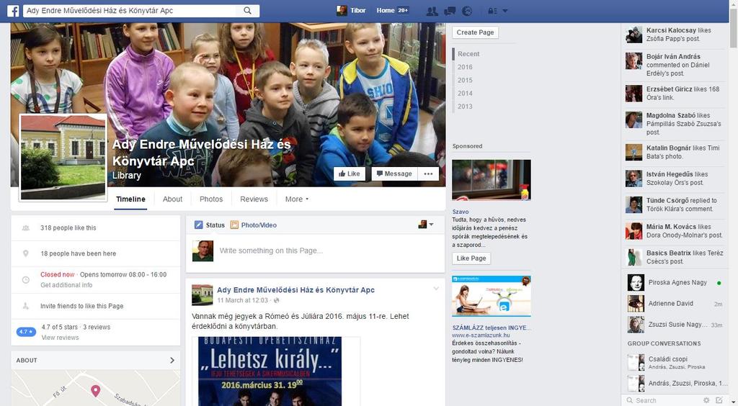
Task: Click the 11 March at 12:03 timestamp
Action: click(244, 300)
